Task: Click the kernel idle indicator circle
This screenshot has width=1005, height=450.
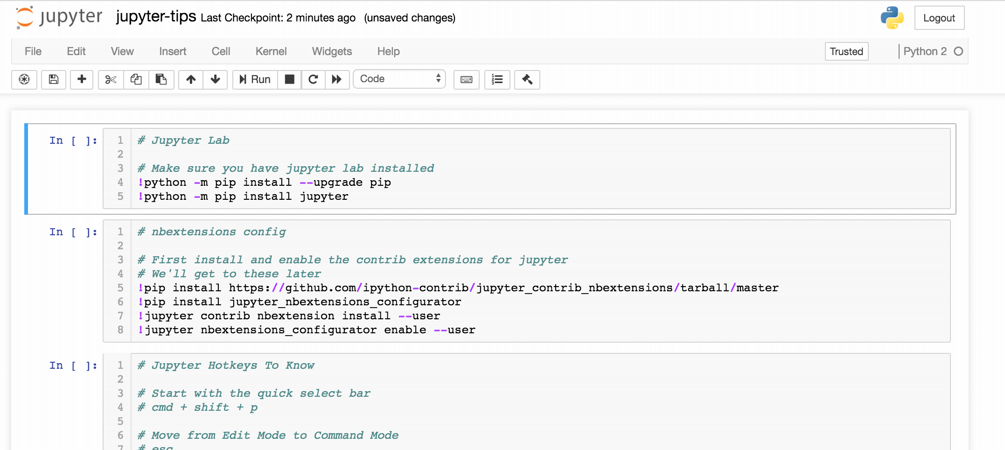Action: click(x=958, y=51)
